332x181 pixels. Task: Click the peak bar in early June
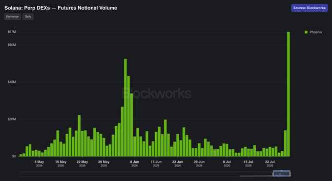click(x=125, y=107)
